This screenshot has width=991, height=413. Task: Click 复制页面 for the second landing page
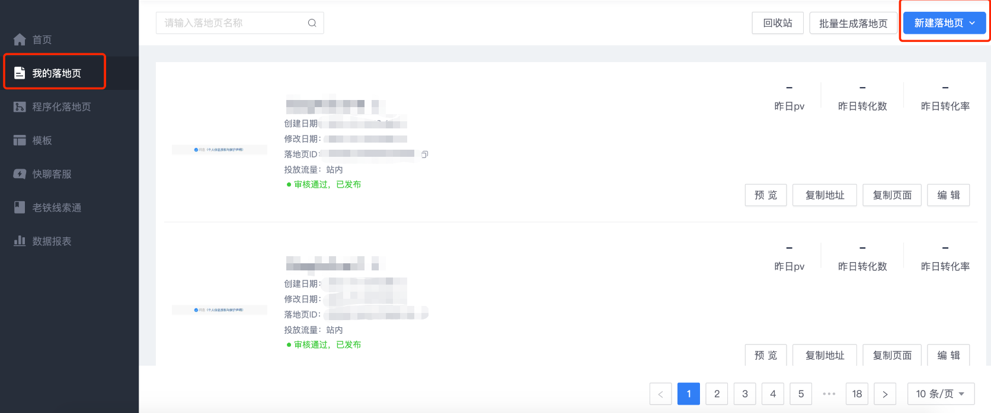(892, 355)
